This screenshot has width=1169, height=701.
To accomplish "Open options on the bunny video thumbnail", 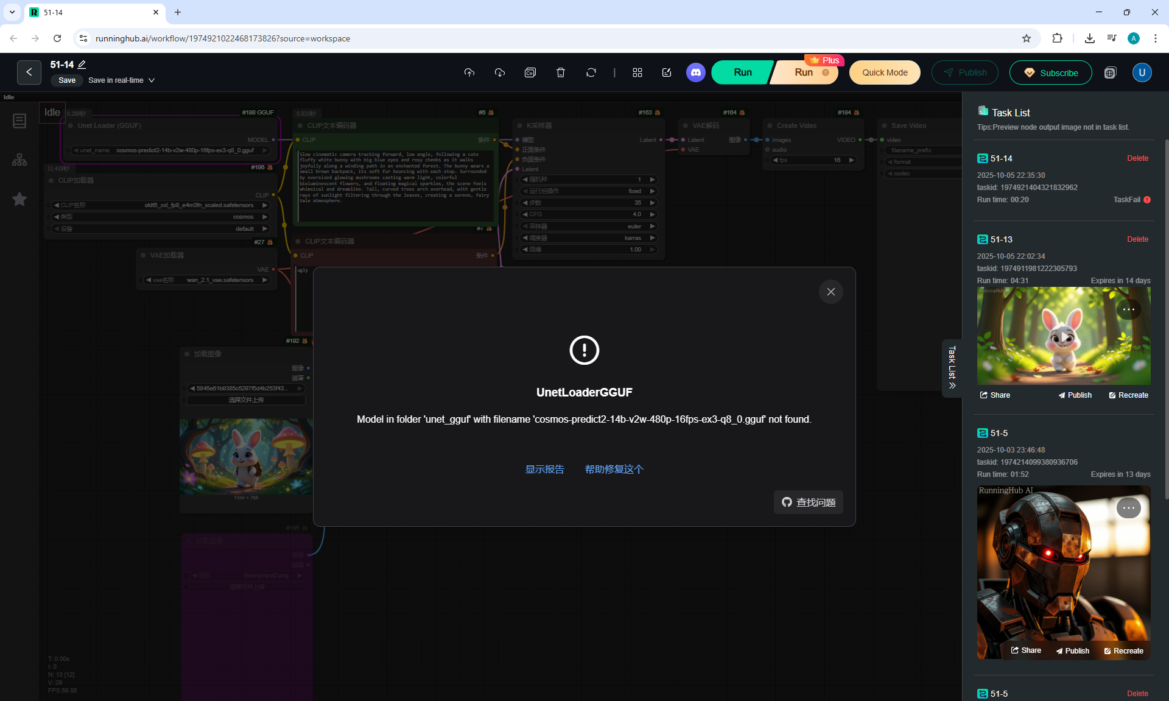I will 1128,309.
